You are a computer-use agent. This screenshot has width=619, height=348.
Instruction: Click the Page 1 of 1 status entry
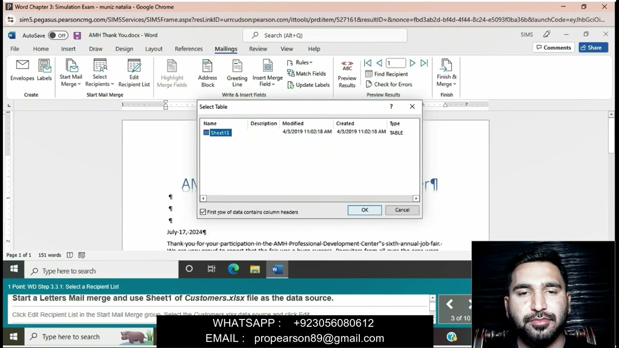pyautogui.click(x=19, y=255)
